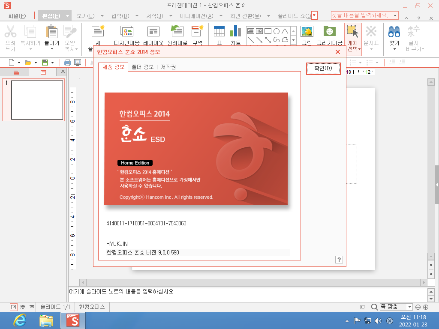Screen dimensions: 439x329
Task: Click the fit-to-window zoom icon in status bar
Action: [x=363, y=307]
